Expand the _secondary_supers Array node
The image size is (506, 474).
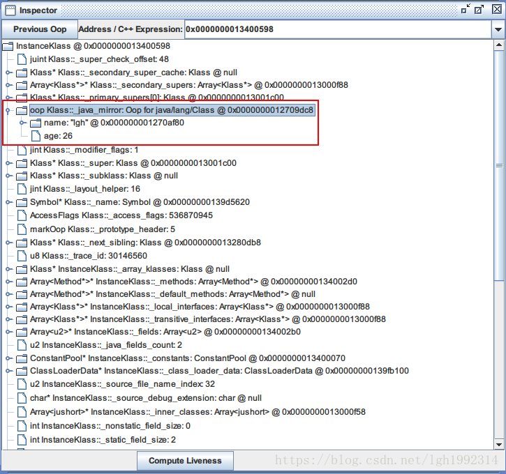pyautogui.click(x=8, y=85)
